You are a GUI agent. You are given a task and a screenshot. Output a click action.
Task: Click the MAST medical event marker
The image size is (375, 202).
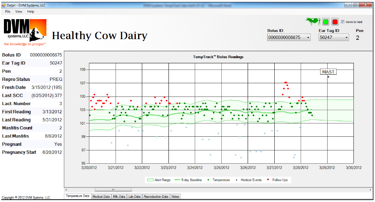[328, 72]
